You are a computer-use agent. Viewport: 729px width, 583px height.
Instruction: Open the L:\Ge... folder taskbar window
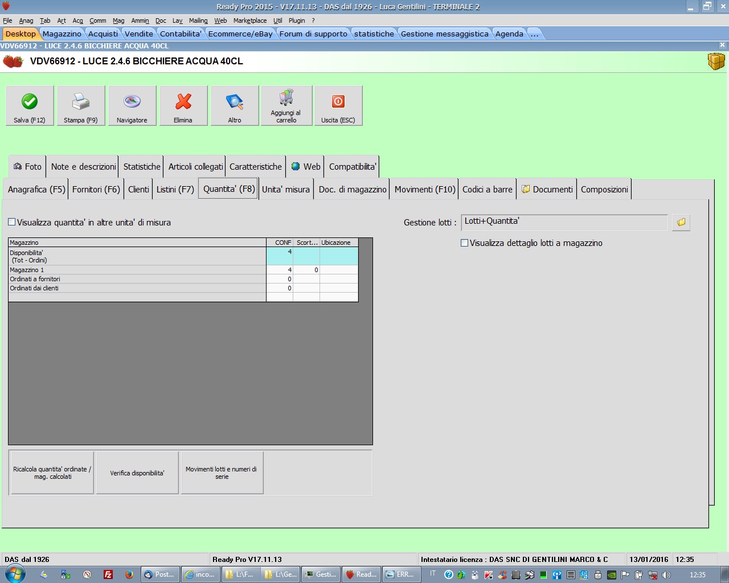point(281,574)
